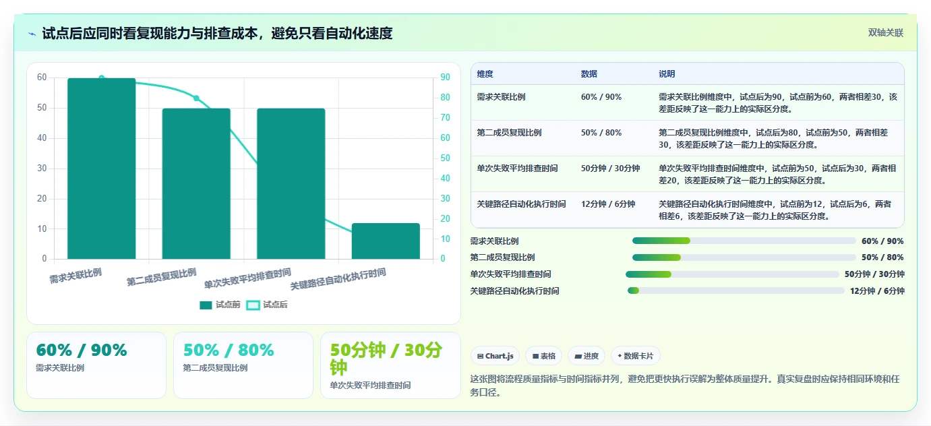Viewport: 931px width, 426px height.
Task: Click the 需求关联比例 bar in chart
Action: [x=102, y=169]
